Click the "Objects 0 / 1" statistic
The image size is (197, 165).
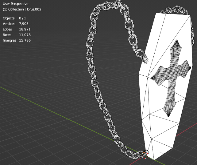tap(14, 18)
